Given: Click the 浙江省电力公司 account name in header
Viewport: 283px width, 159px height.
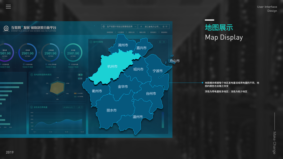Looking at the screenshot, I should pos(153,26).
